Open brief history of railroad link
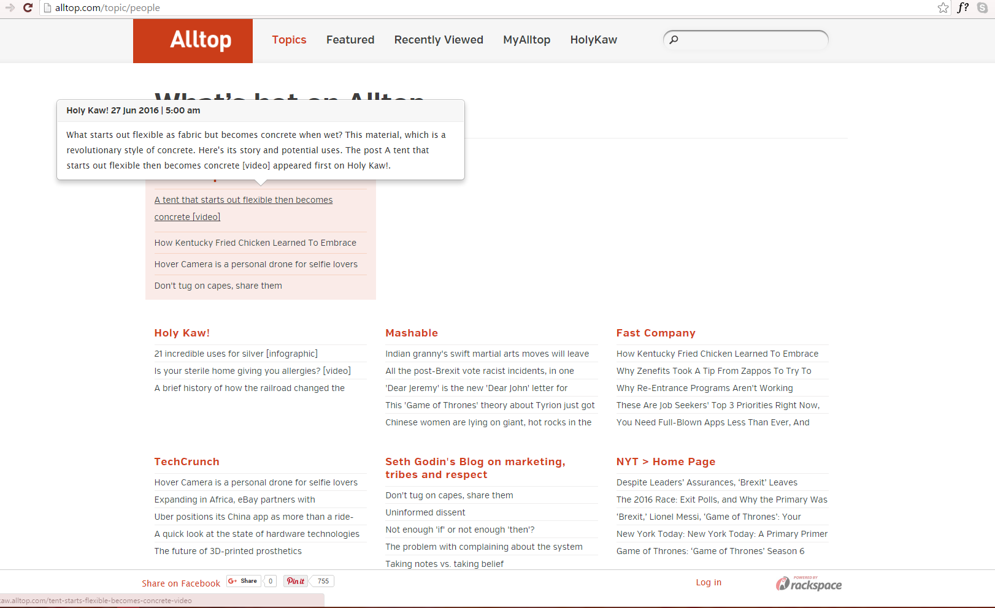995x608 pixels. [249, 388]
